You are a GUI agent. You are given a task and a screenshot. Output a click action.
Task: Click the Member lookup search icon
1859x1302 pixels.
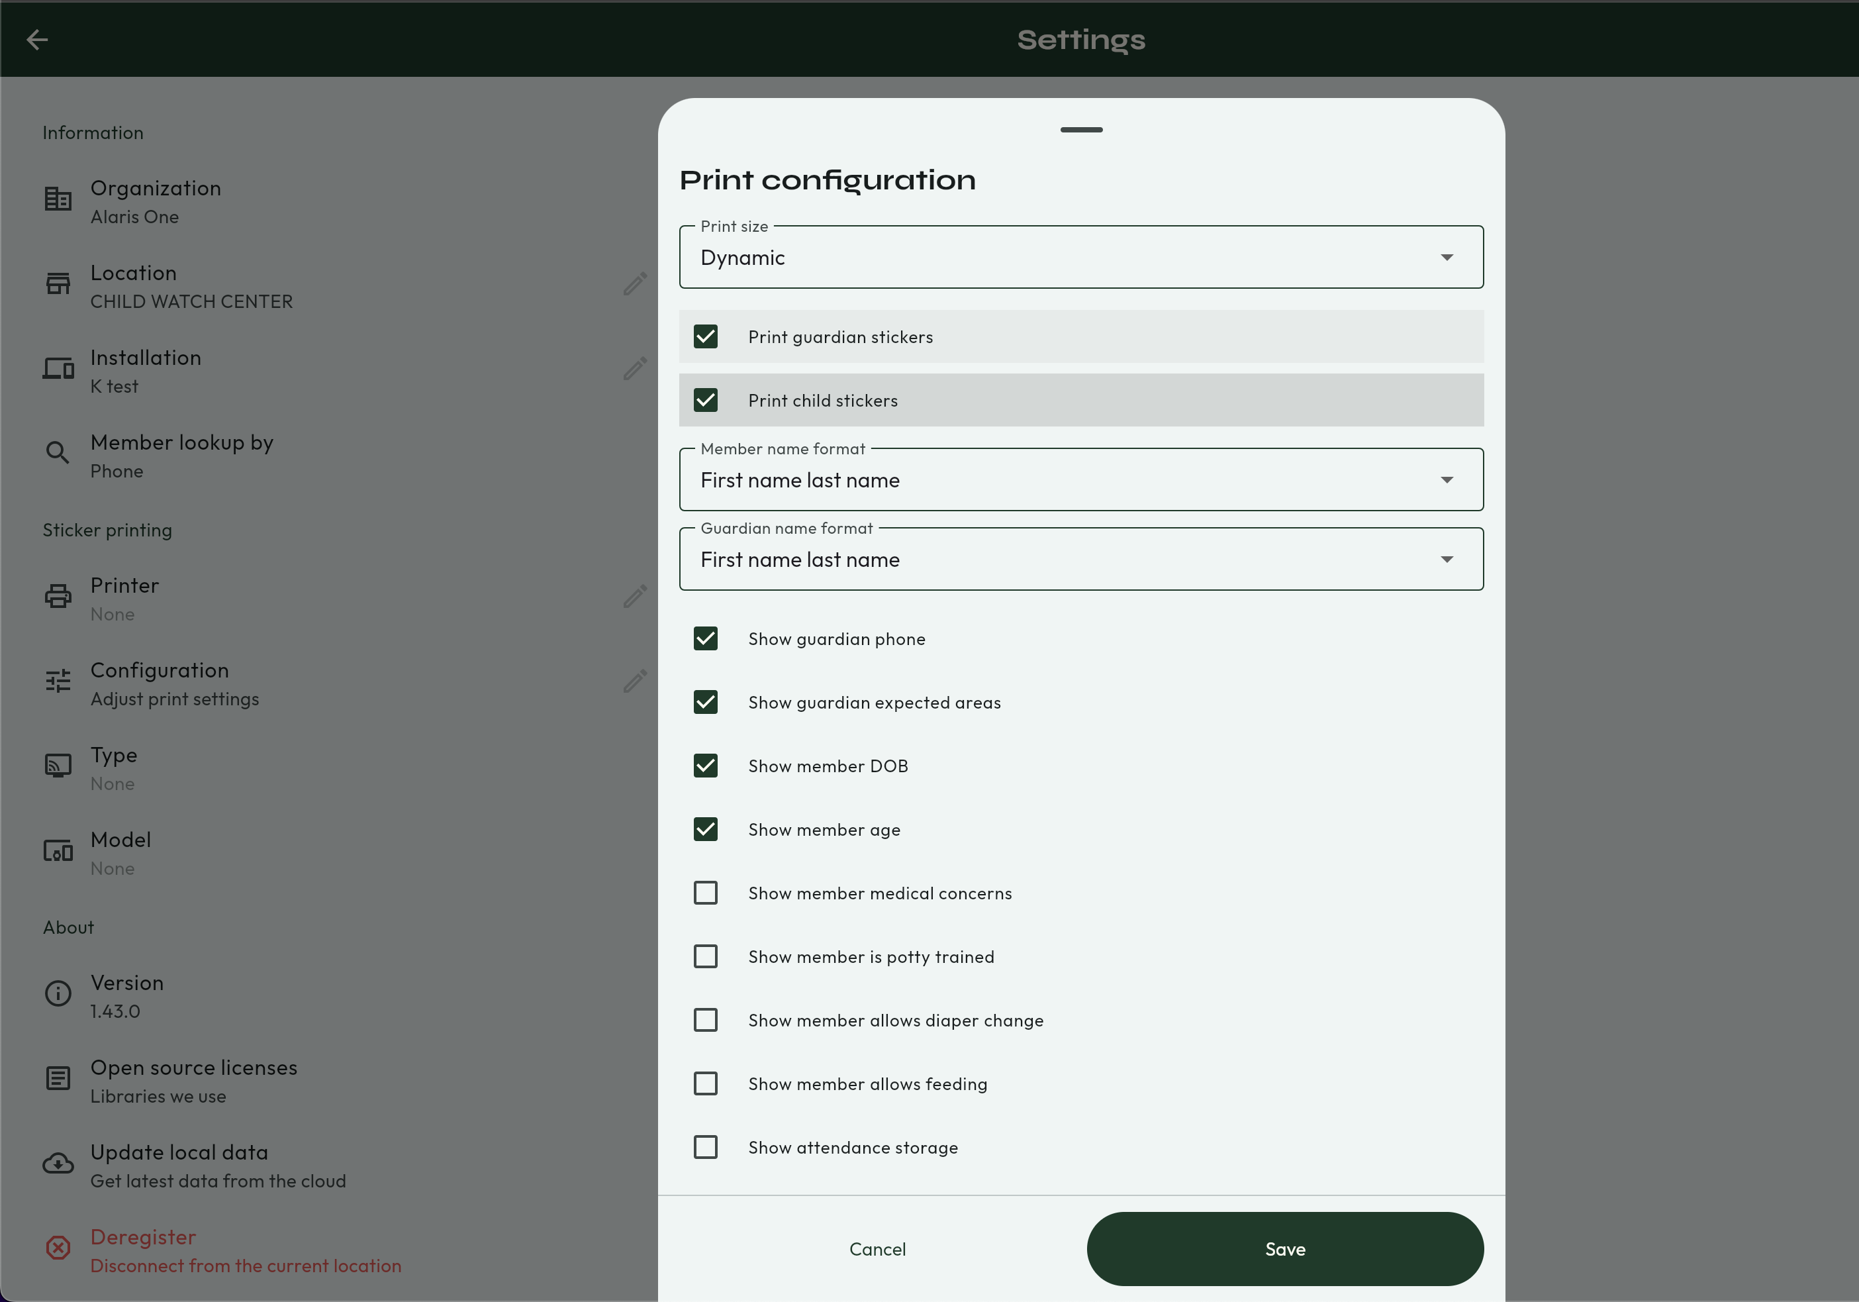pyautogui.click(x=58, y=452)
